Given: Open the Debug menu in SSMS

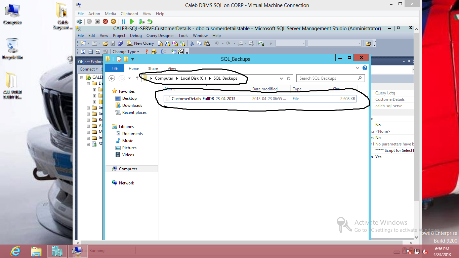Looking at the screenshot, I should (x=136, y=36).
